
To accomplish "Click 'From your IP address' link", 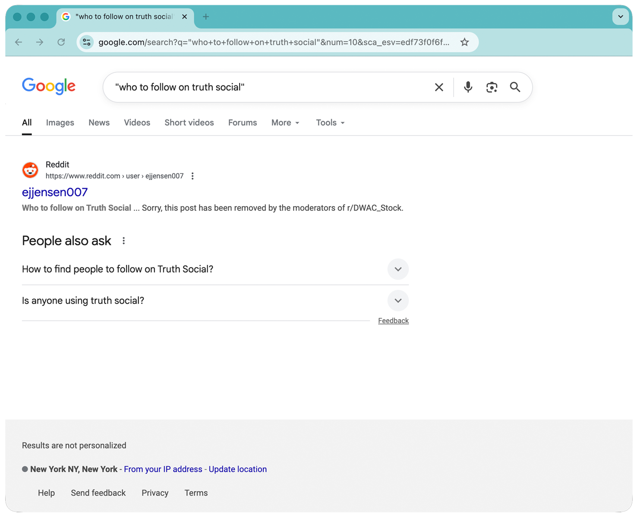I will [x=163, y=469].
